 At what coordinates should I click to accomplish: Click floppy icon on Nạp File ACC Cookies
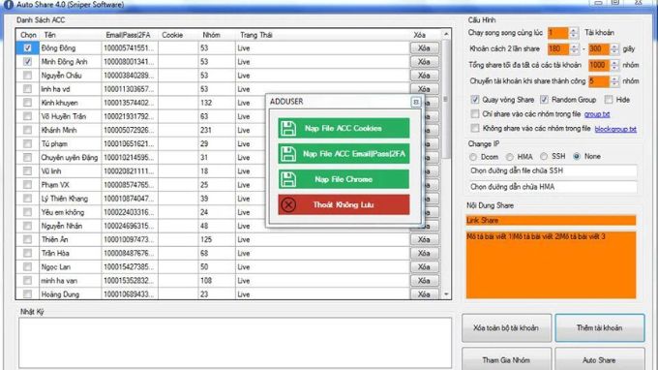(288, 128)
